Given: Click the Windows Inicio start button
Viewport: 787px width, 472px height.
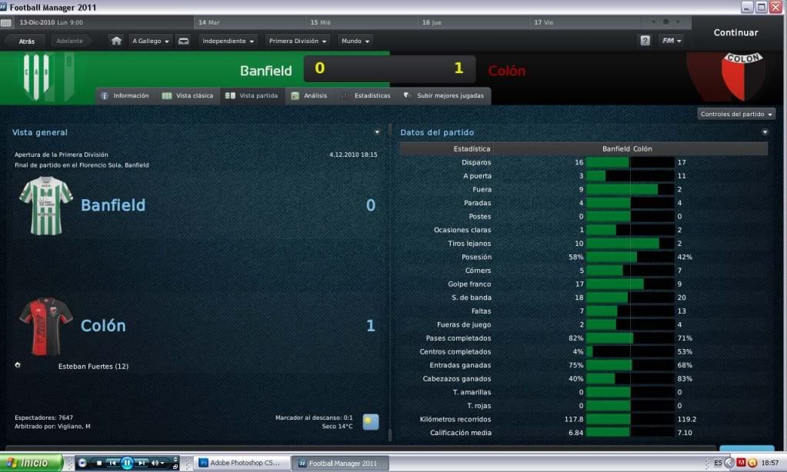Looking at the screenshot, I should click(x=31, y=463).
